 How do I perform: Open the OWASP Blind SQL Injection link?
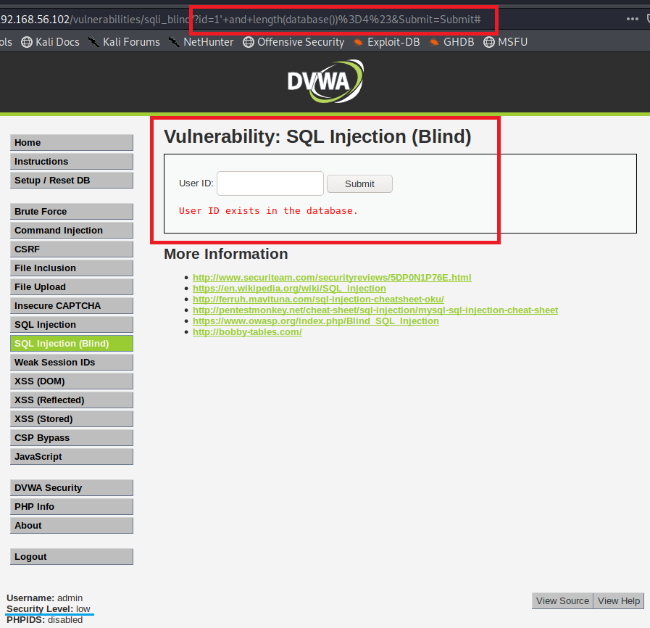coord(315,321)
